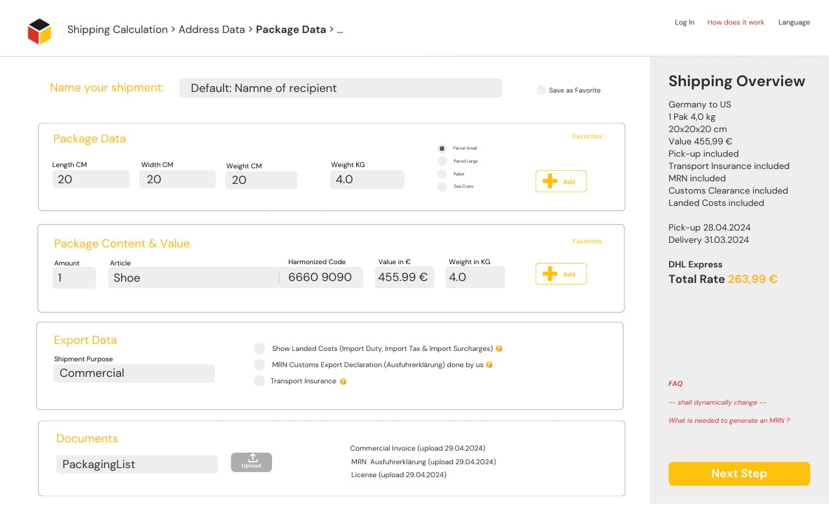
Task: Select the Sea Crate radio option
Action: click(442, 186)
